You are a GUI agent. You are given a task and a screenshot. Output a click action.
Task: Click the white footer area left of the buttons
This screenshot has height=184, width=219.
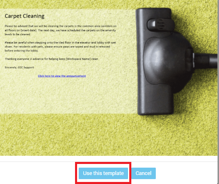(x=38, y=173)
